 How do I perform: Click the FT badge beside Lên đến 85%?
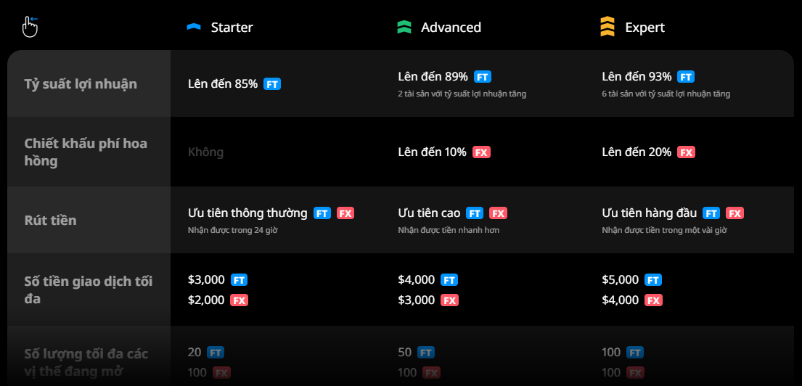pos(272,84)
